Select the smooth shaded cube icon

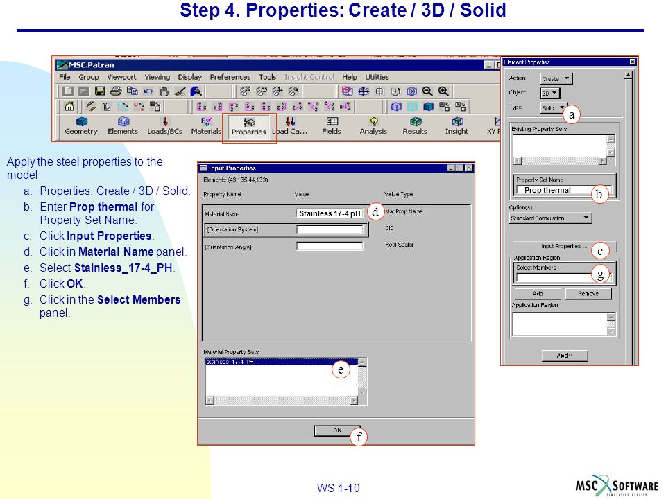coord(428,106)
